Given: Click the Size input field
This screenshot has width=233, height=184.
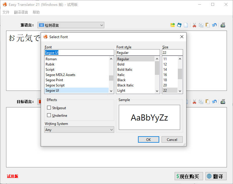Looking at the screenshot, I should pyautogui.click(x=172, y=52).
